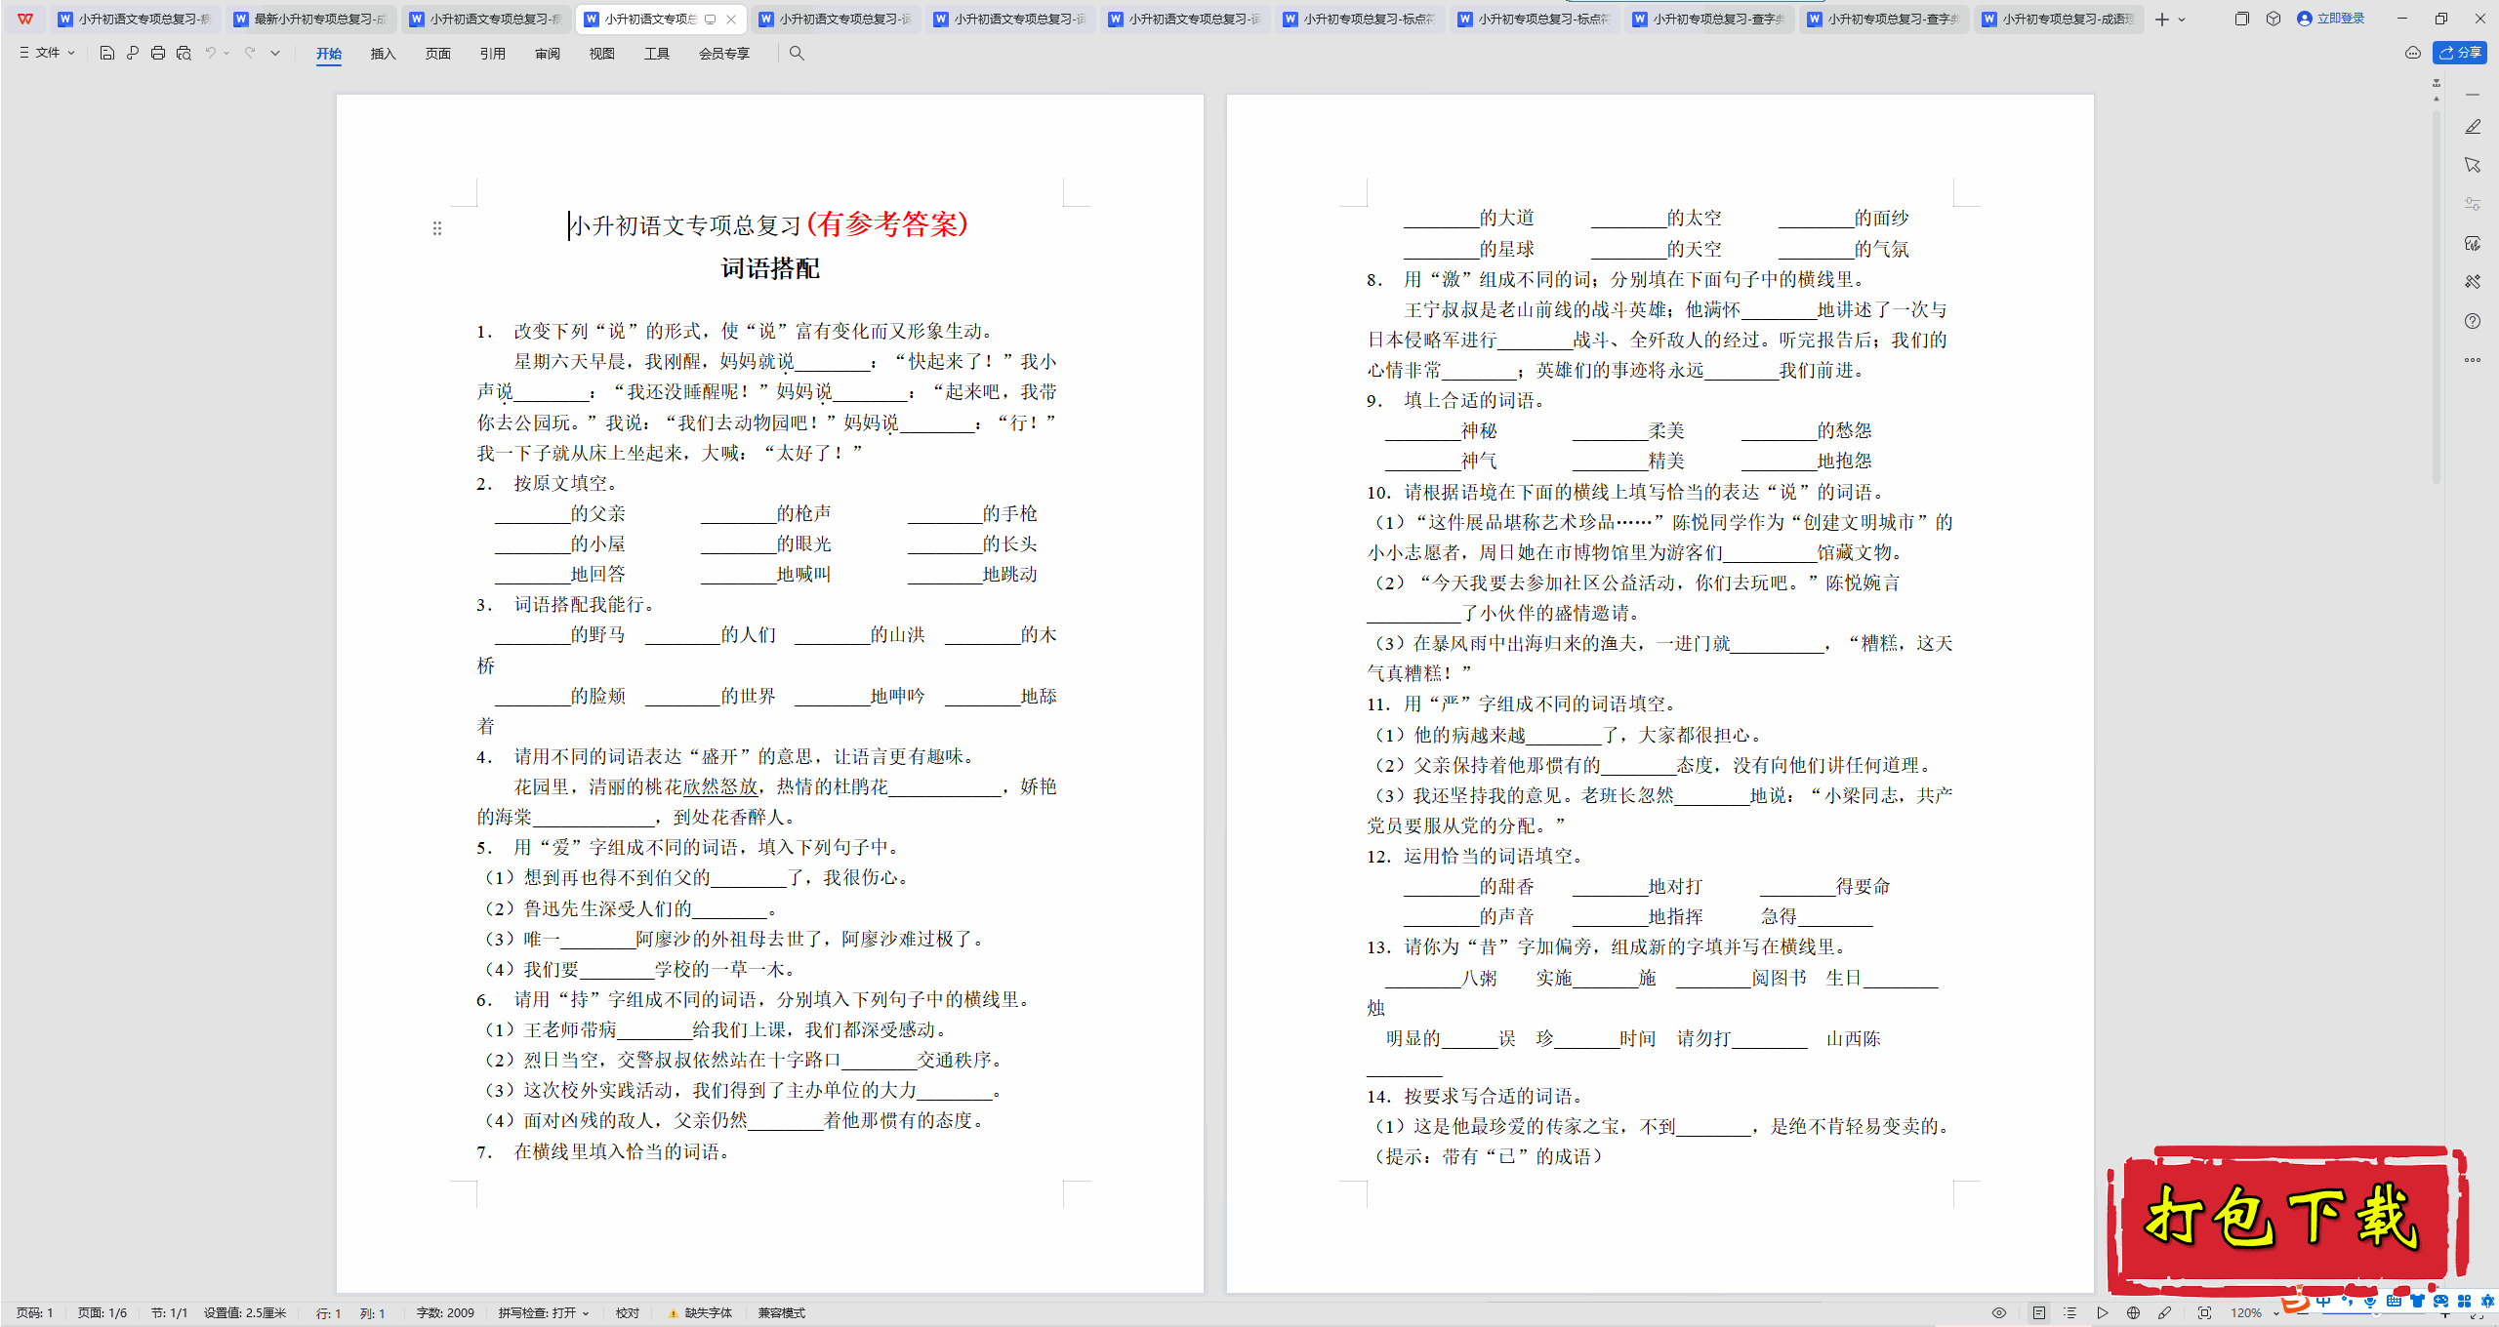Open the 引用 ribbon tab

pos(493,54)
